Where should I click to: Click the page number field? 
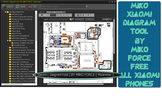[53, 15]
